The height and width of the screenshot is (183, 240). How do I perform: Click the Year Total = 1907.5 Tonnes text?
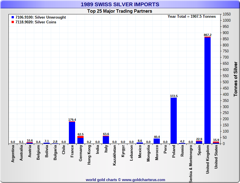click(192, 17)
